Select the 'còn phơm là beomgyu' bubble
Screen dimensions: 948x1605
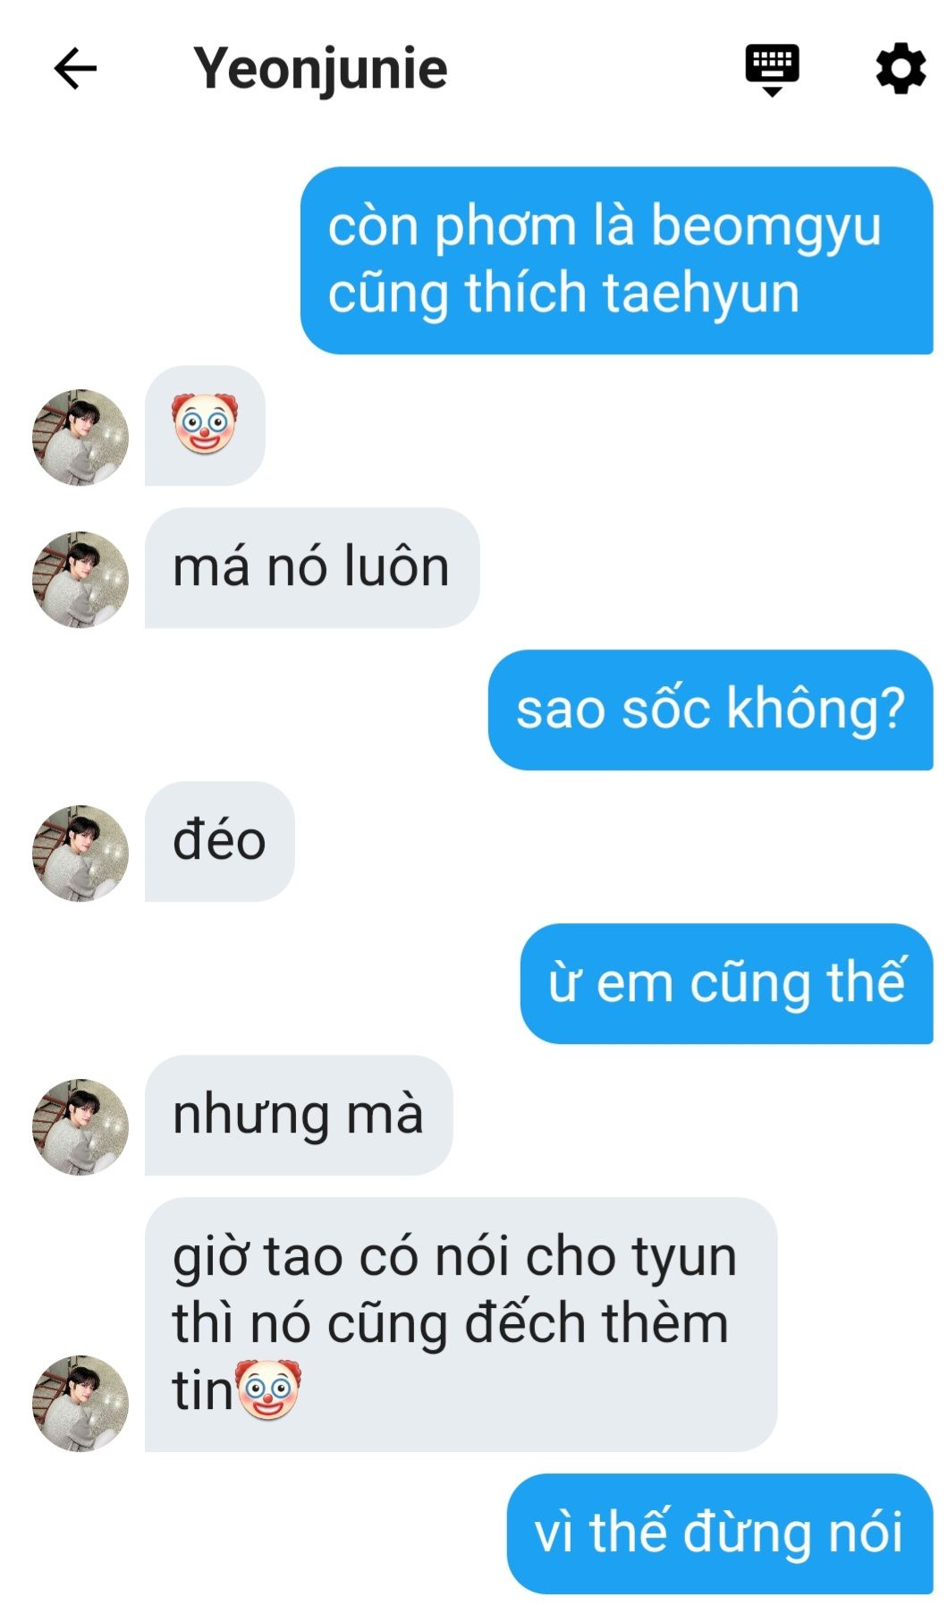click(616, 260)
